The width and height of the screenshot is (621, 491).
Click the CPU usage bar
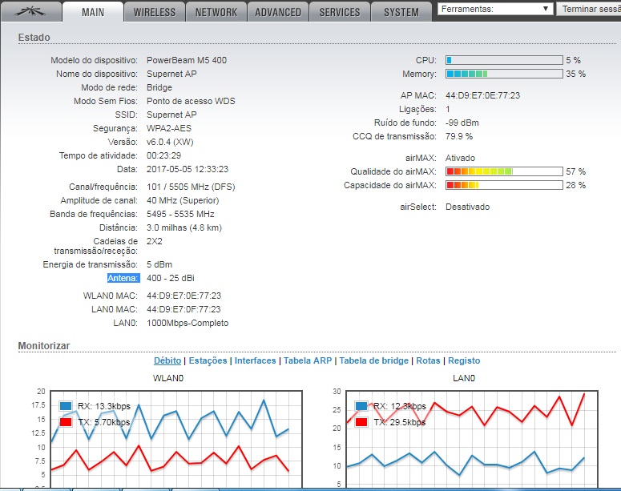(x=504, y=60)
